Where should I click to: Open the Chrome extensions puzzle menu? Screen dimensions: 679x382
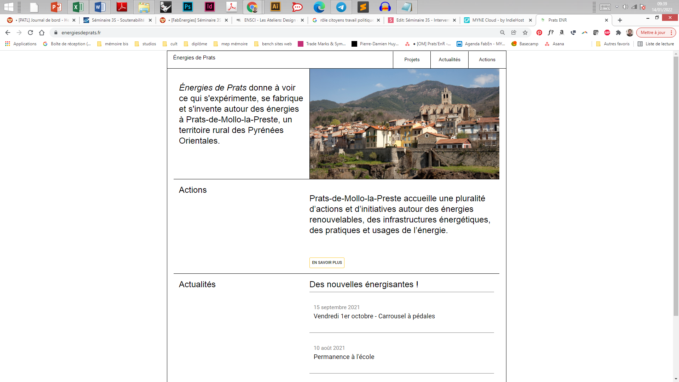tap(619, 33)
